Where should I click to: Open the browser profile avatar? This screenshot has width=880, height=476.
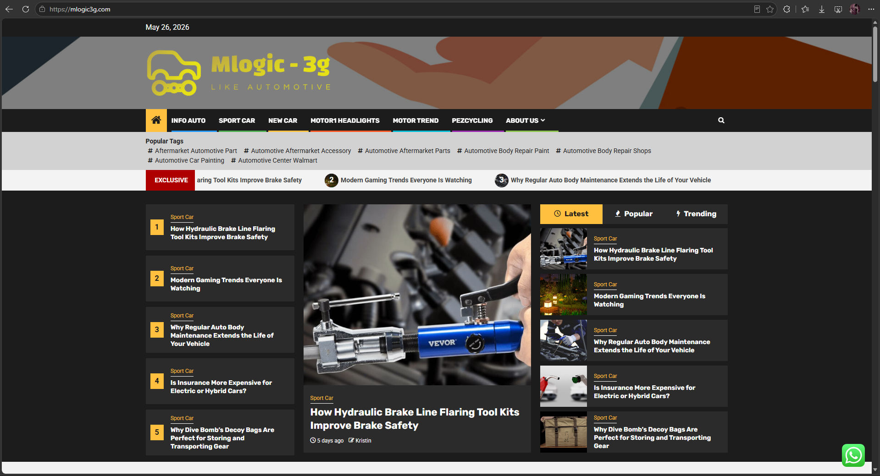(855, 9)
